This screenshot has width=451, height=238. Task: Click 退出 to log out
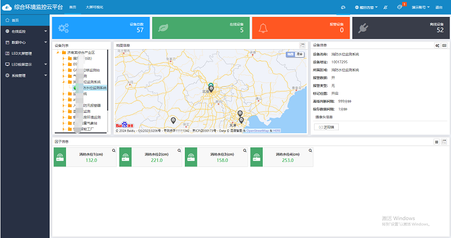pyautogui.click(x=439, y=7)
